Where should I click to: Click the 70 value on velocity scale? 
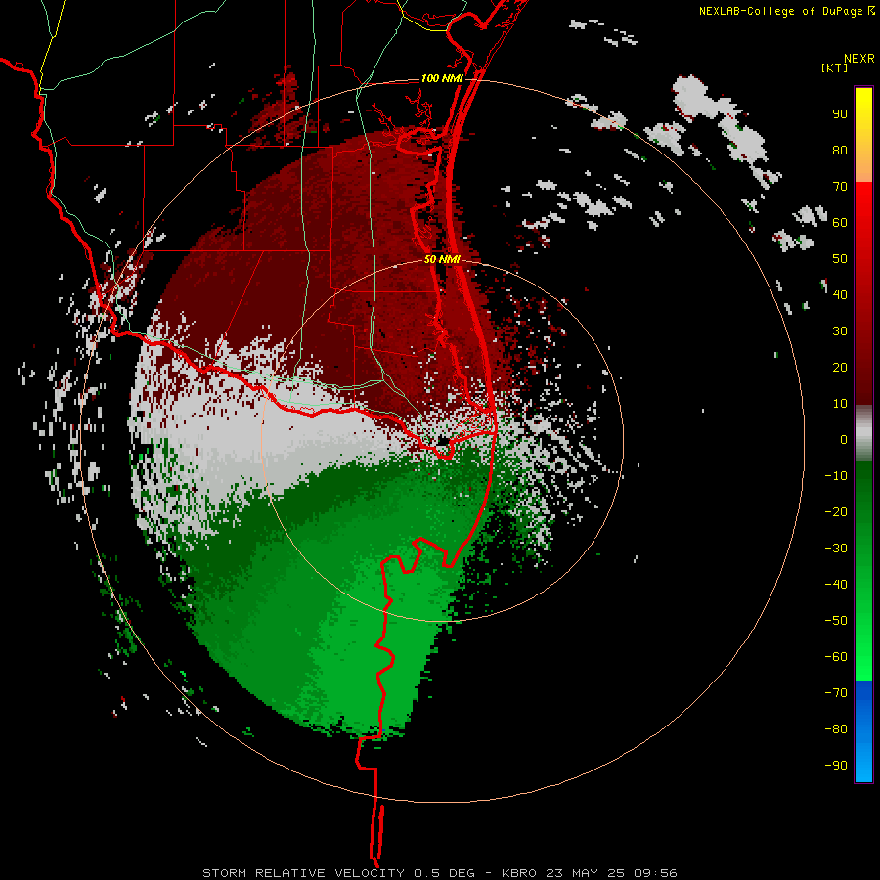click(840, 187)
